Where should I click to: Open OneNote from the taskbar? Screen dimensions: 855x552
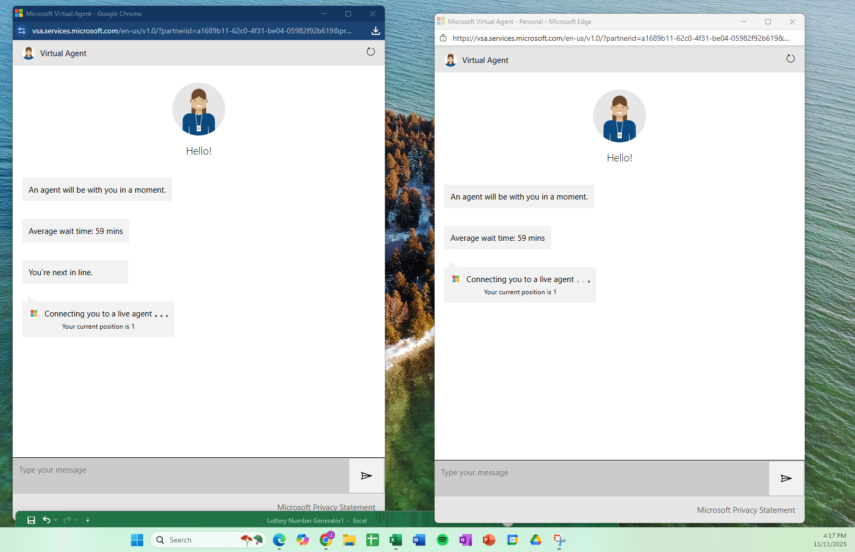pos(466,540)
